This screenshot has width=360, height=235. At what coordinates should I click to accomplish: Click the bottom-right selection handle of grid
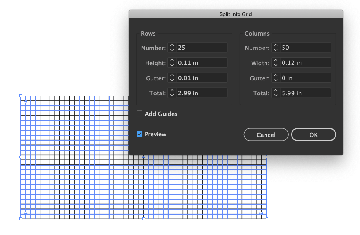point(267,219)
